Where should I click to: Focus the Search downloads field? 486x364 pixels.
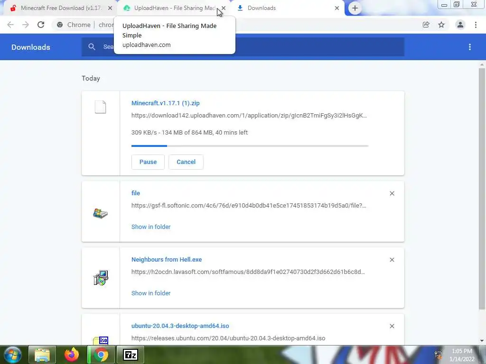point(243,47)
